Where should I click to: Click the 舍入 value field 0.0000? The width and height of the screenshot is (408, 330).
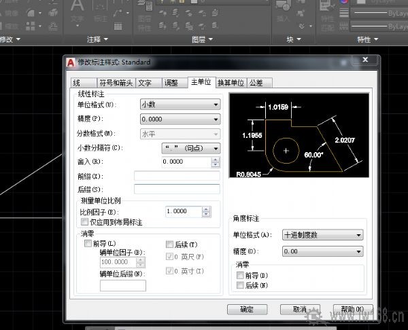pyautogui.click(x=186, y=162)
